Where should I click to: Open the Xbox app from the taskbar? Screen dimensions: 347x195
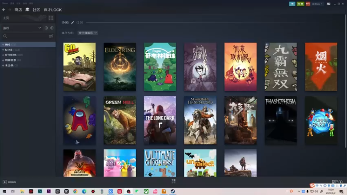coord(146,192)
